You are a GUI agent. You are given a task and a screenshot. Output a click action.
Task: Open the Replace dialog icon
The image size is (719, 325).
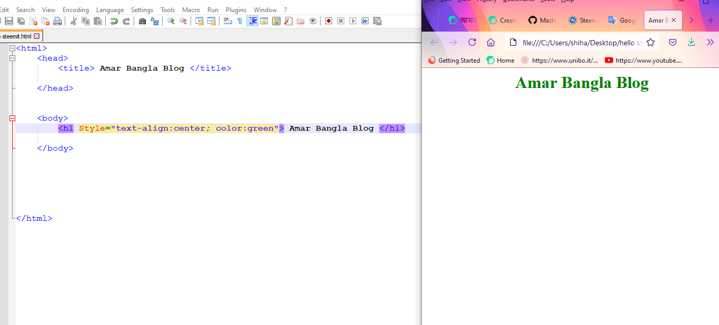155,21
